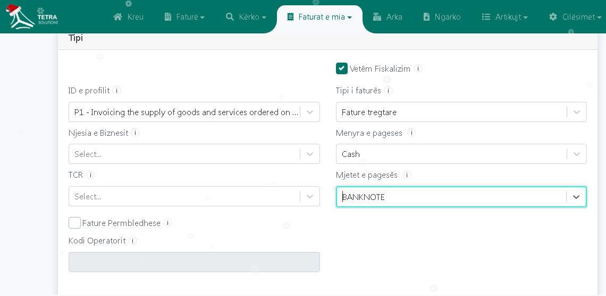Click the receipt icon beside Faturat e mia
The width and height of the screenshot is (606, 296).
click(290, 17)
